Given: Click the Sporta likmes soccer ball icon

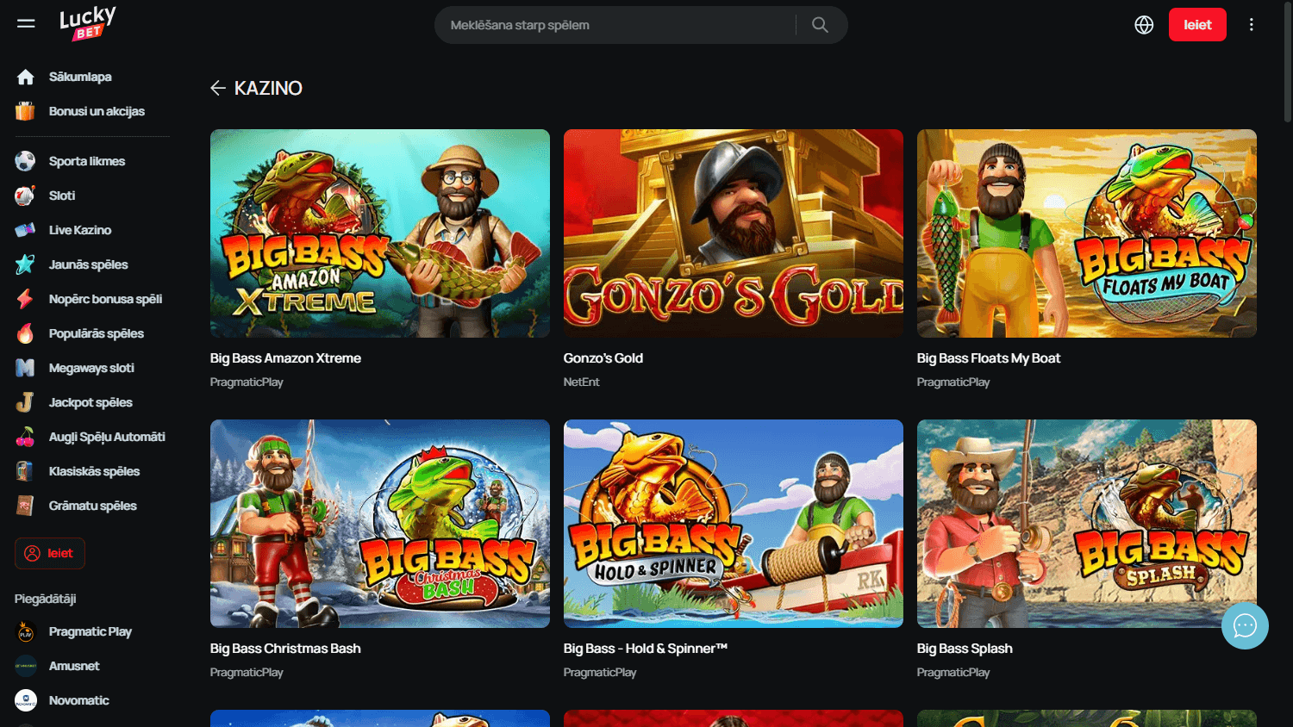Looking at the screenshot, I should point(25,161).
